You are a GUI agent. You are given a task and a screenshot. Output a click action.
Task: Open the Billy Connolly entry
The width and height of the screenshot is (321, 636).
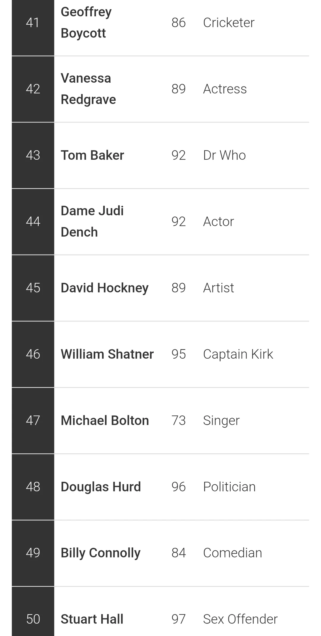(100, 553)
